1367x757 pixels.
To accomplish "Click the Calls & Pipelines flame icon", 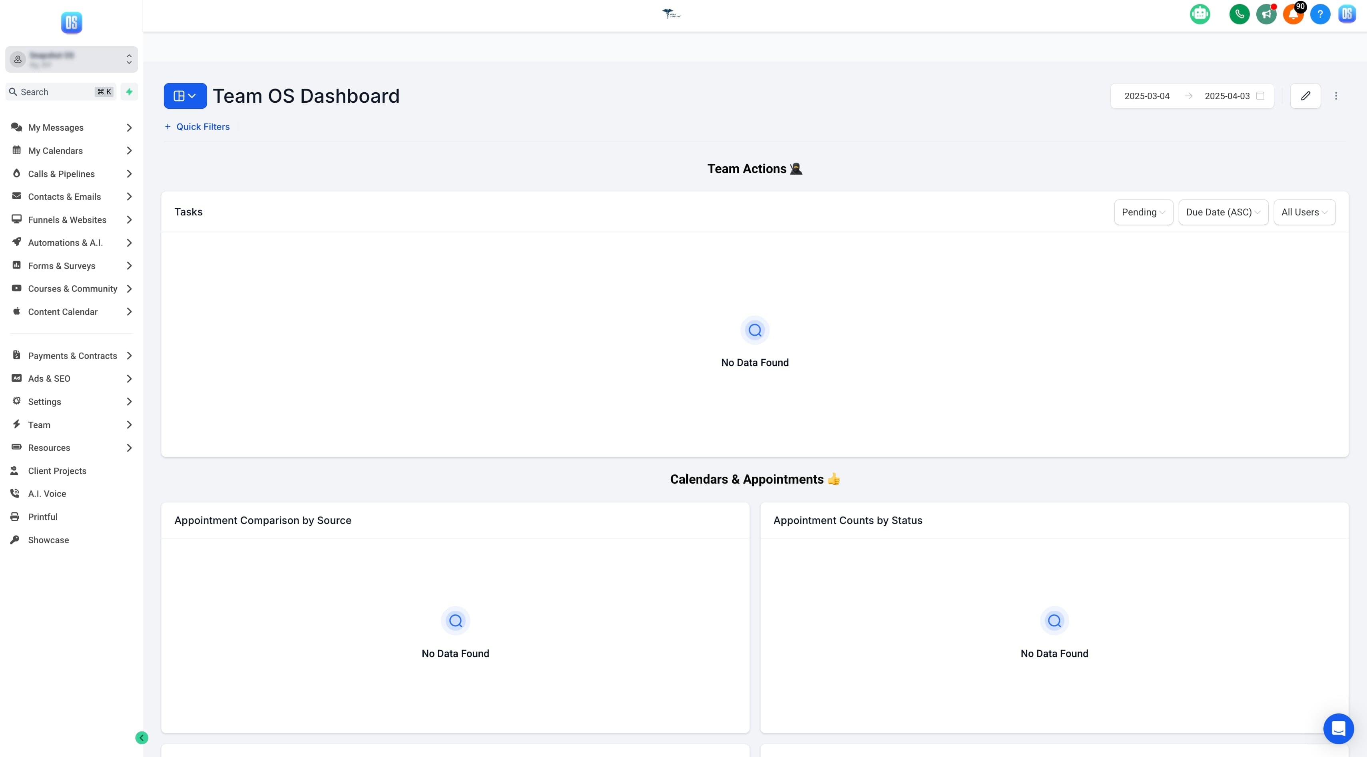I will 16,173.
